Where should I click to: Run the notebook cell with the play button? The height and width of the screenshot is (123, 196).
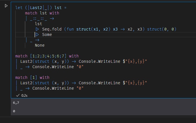pyautogui.click(x=6, y=6)
